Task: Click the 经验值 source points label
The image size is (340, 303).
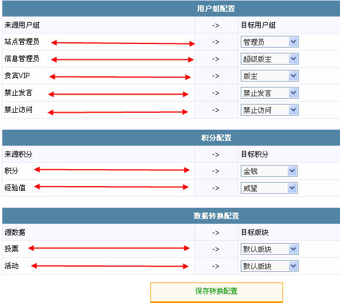Action: (15, 188)
